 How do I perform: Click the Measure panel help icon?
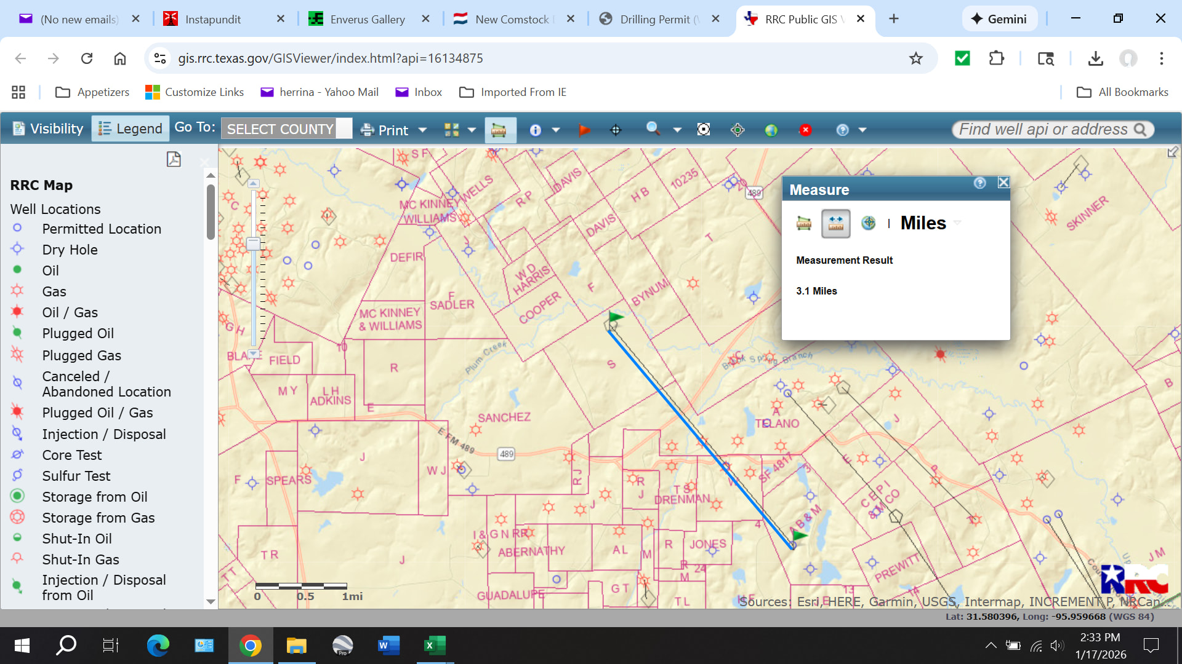(x=980, y=183)
